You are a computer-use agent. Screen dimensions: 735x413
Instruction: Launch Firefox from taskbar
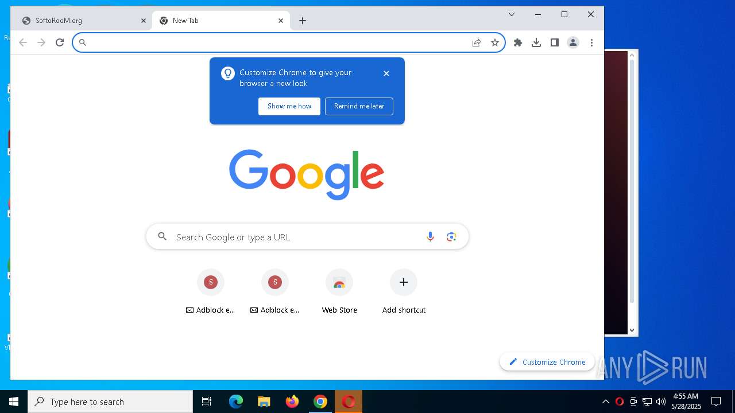click(x=292, y=402)
